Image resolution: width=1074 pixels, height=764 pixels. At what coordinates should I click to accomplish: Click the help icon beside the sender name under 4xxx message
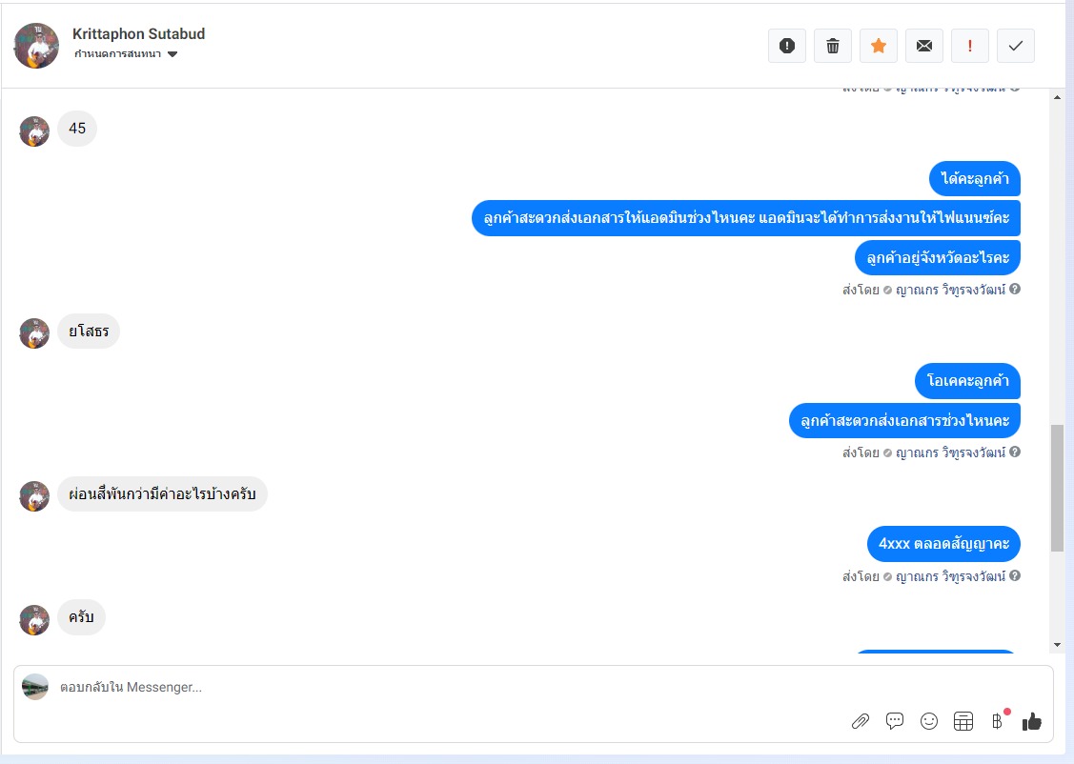(x=1014, y=575)
